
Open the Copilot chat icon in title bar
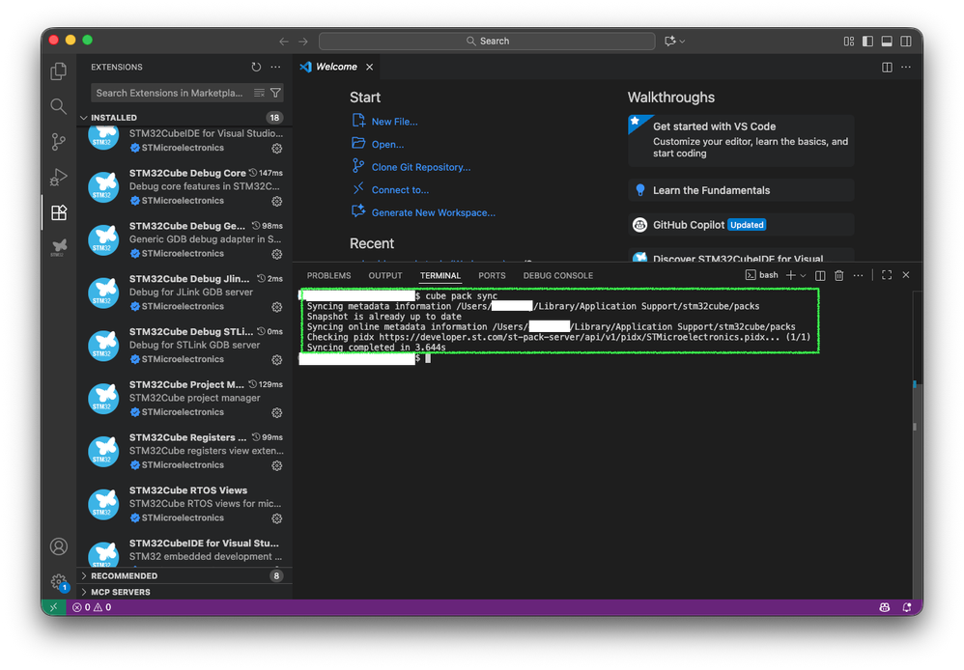point(669,42)
